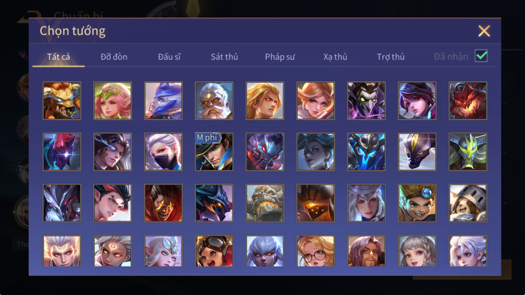Select the hero tagged 'M phí'
The width and height of the screenshot is (525, 295).
point(214,152)
